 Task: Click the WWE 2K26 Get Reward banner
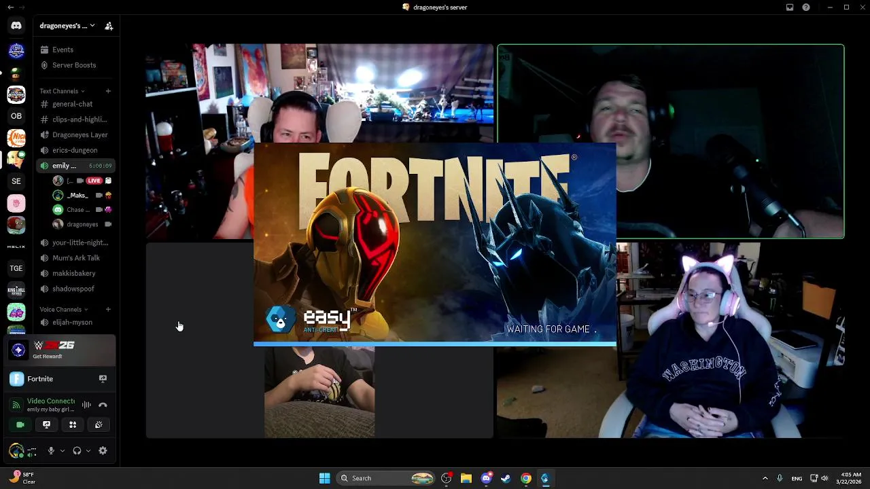pos(60,350)
